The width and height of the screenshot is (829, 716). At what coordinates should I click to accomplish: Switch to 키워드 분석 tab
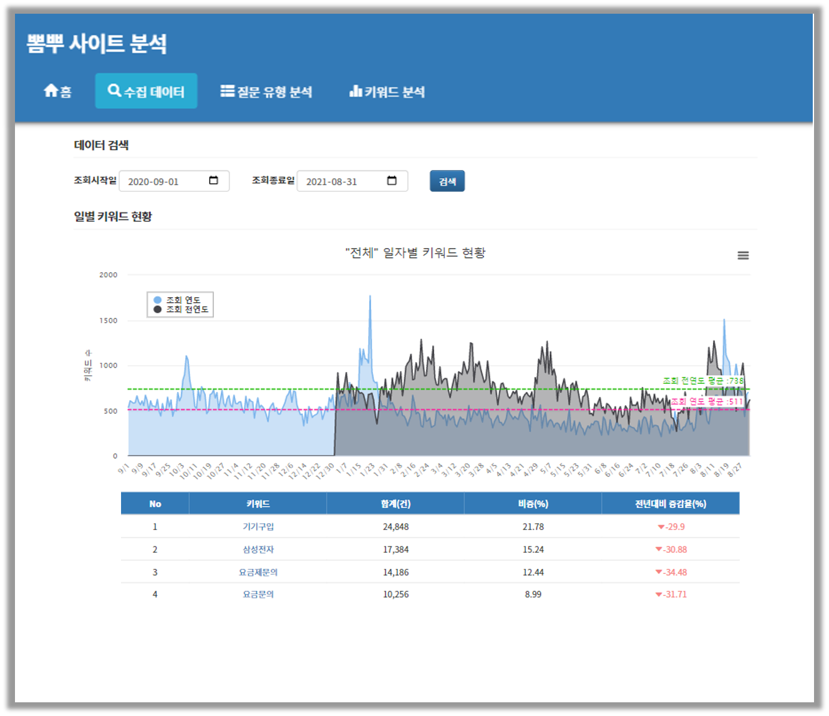point(387,92)
